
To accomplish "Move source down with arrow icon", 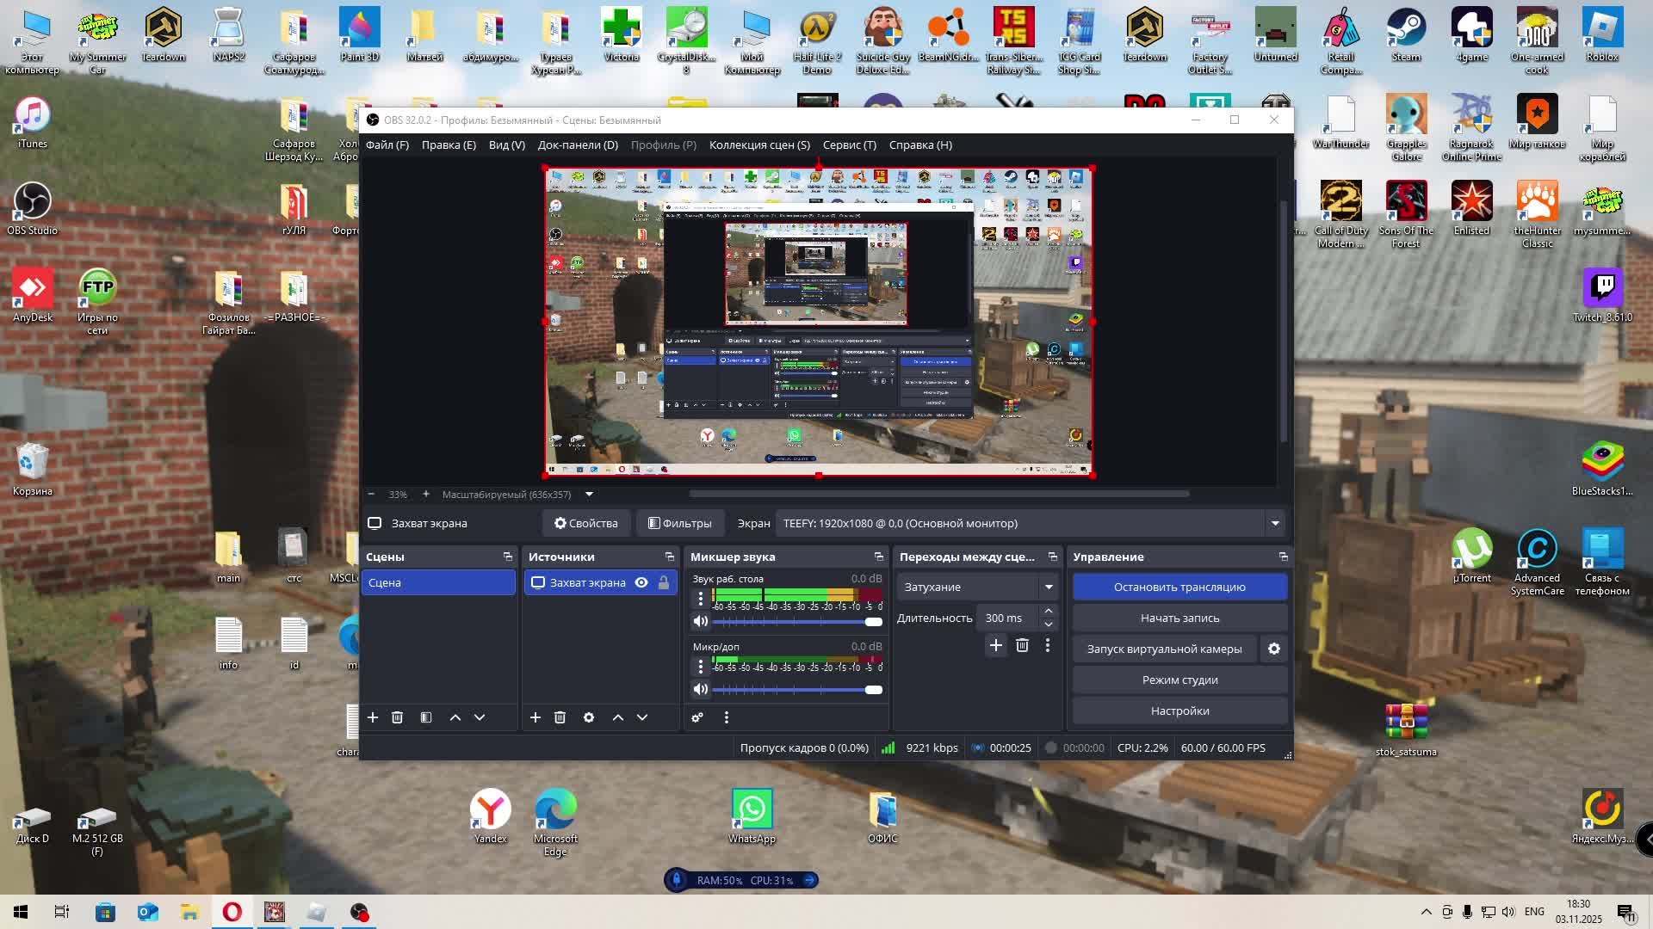I will 642,717.
